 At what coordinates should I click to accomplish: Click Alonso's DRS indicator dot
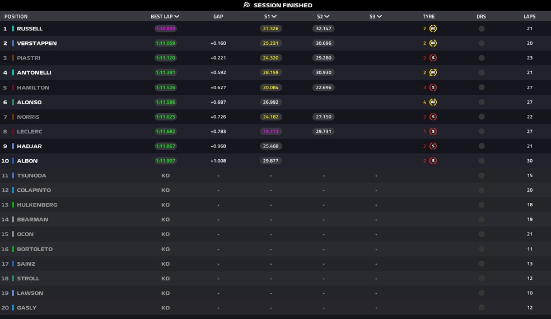(x=482, y=102)
